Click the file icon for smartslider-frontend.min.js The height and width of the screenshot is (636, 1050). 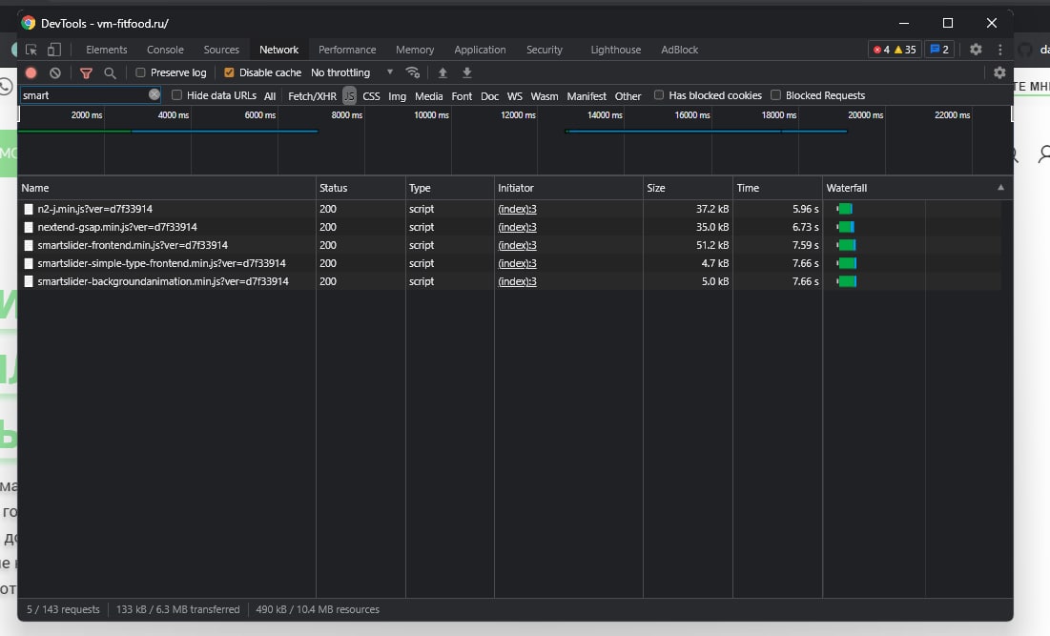(28, 245)
